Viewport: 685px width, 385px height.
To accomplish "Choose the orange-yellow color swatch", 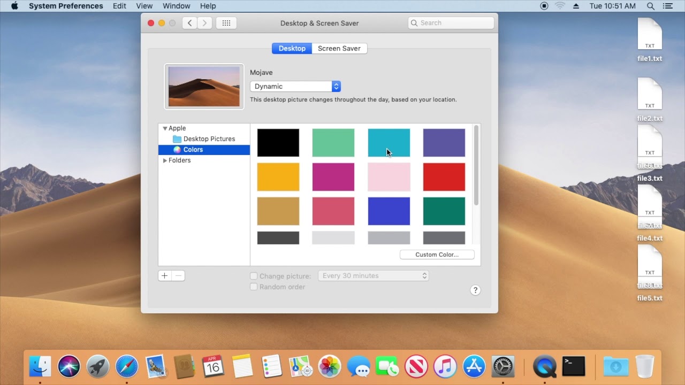I will pyautogui.click(x=278, y=177).
